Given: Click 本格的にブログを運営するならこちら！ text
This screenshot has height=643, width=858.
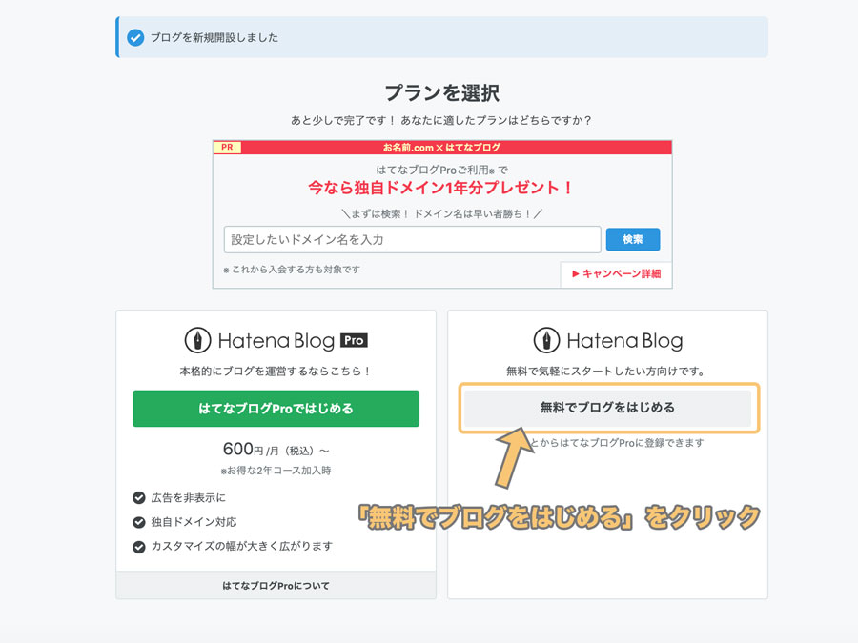Looking at the screenshot, I should pyautogui.click(x=276, y=372).
